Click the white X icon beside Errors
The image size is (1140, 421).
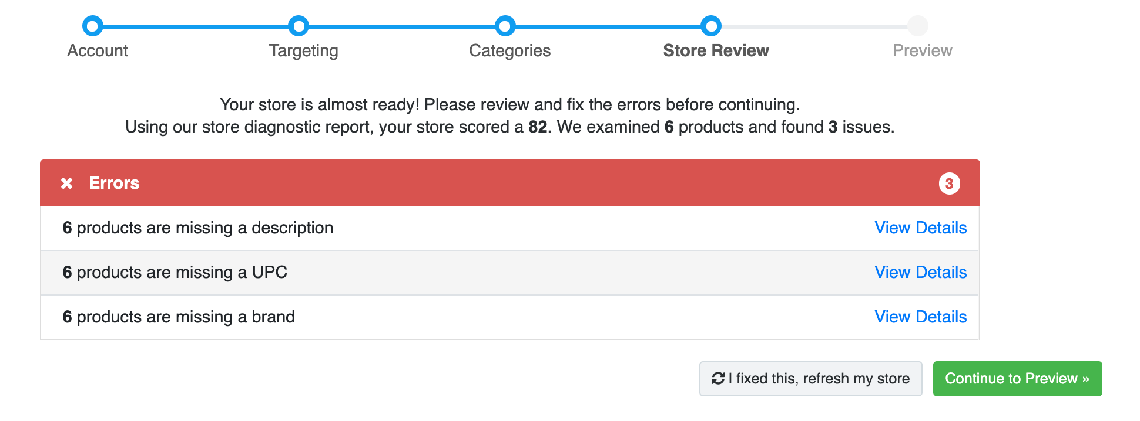pyautogui.click(x=67, y=184)
